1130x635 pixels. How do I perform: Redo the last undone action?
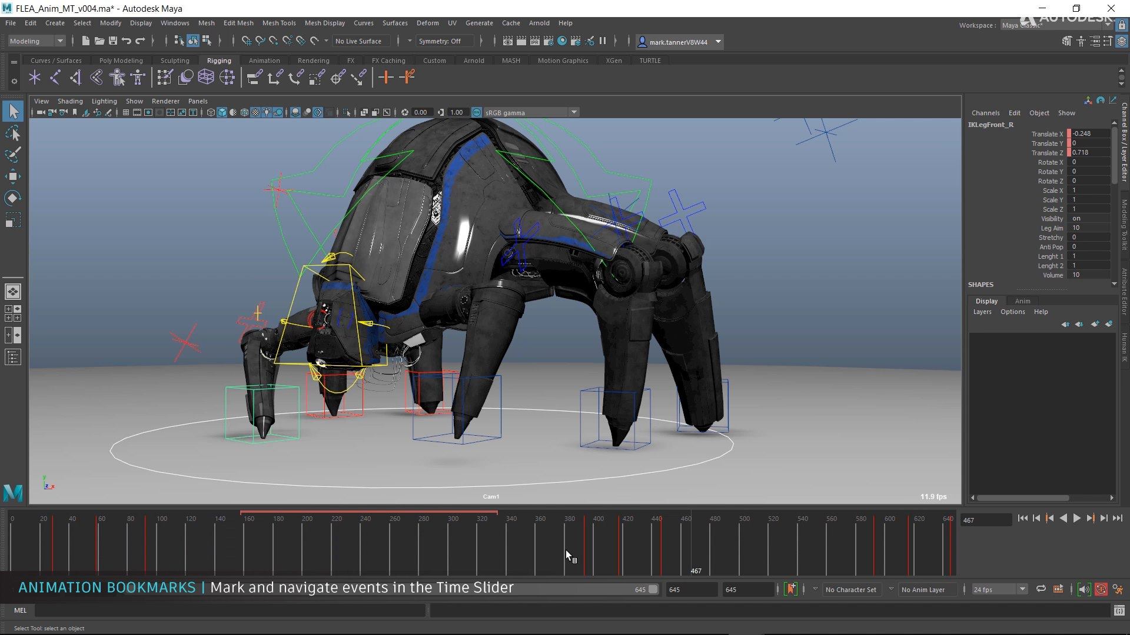(140, 41)
